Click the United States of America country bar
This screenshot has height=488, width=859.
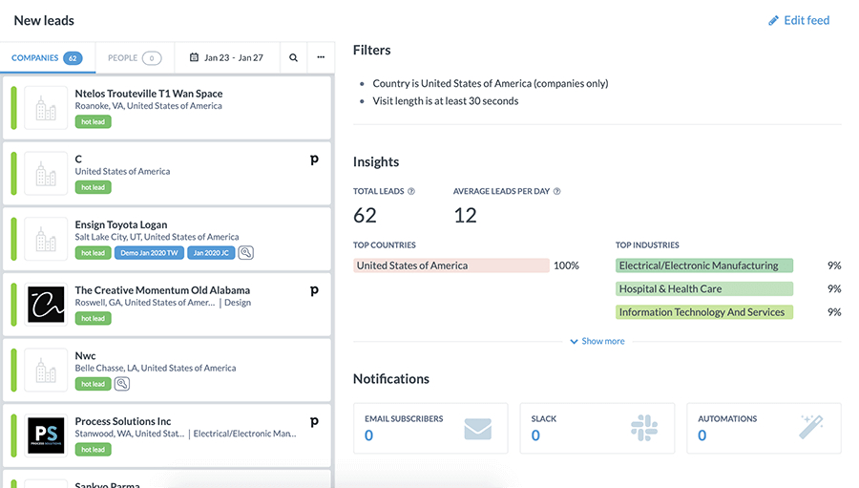click(450, 265)
